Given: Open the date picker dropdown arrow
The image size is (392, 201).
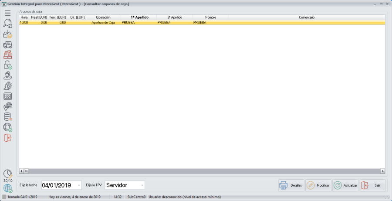Looking at the screenshot, I should (79, 185).
